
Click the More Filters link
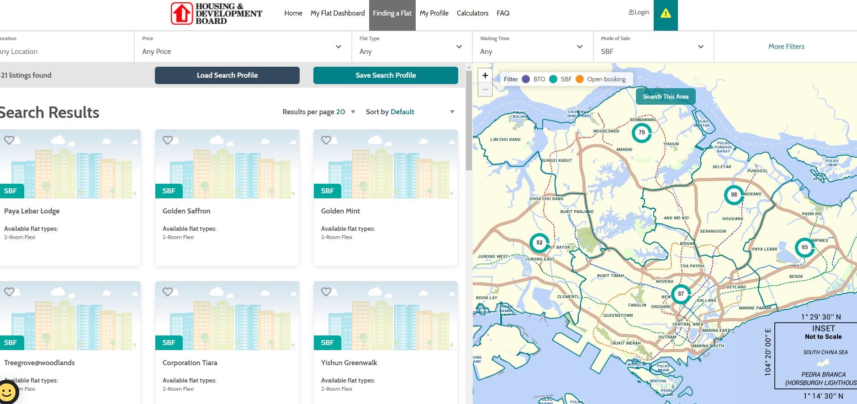[786, 47]
